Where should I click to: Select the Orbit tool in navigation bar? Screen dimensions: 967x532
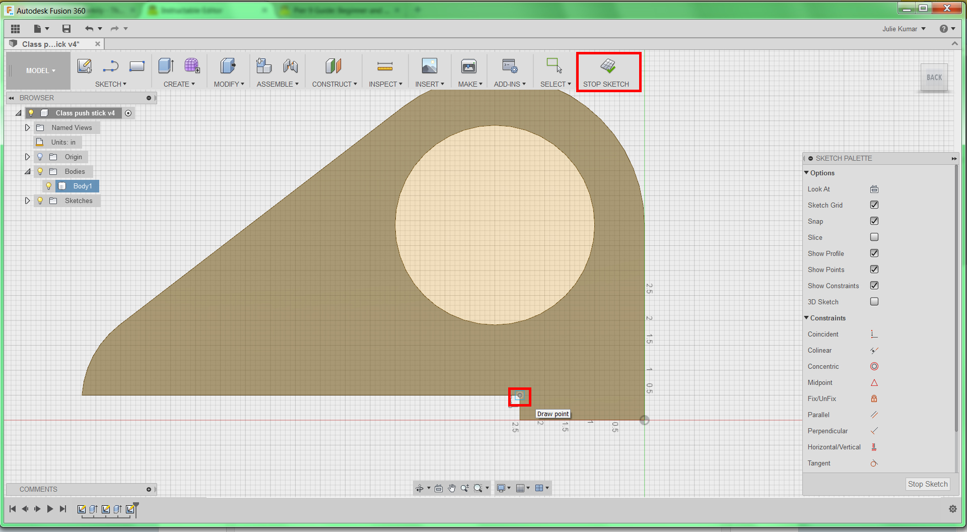click(x=419, y=488)
